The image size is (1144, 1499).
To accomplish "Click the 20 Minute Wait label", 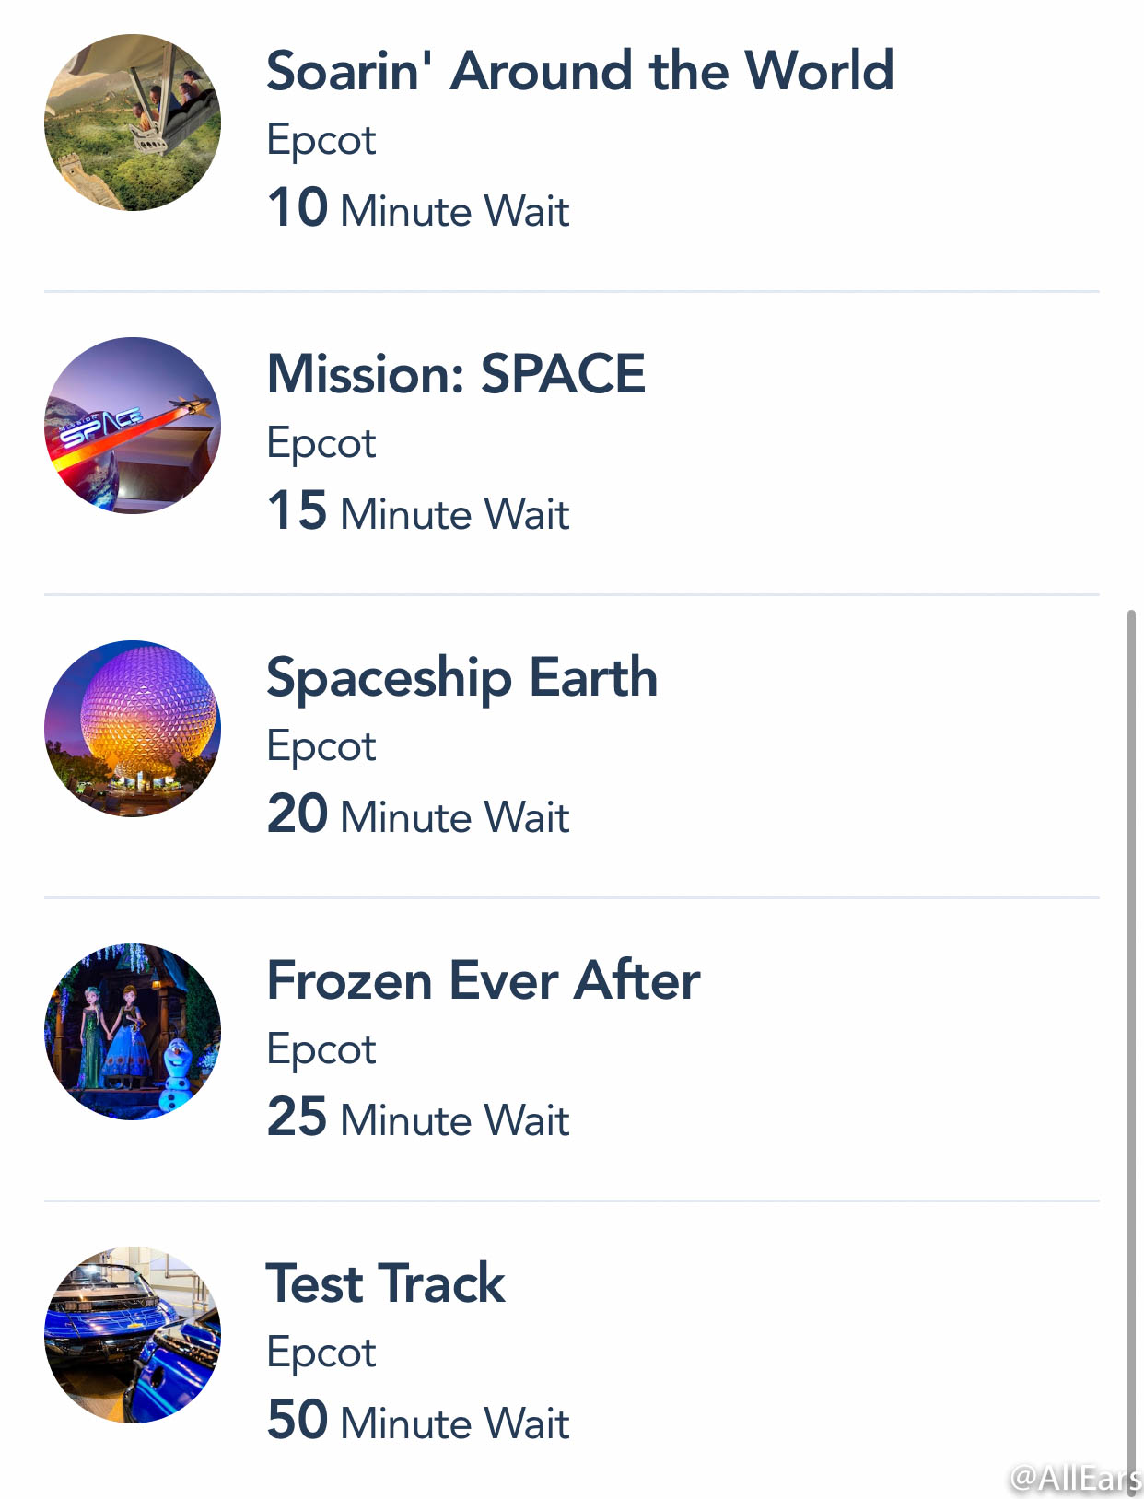I will click(x=418, y=814).
